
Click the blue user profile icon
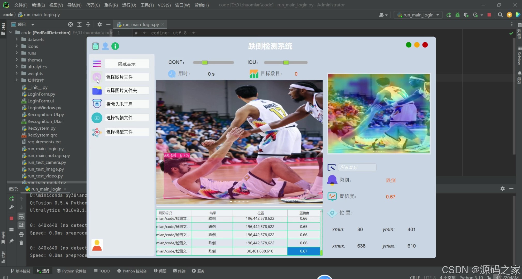(x=105, y=46)
